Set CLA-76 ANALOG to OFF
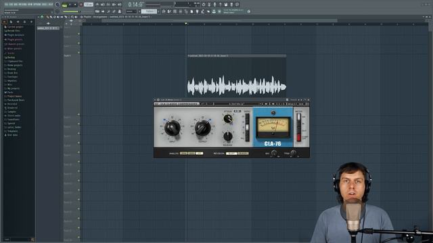This screenshot has height=243, width=433. tap(200, 153)
